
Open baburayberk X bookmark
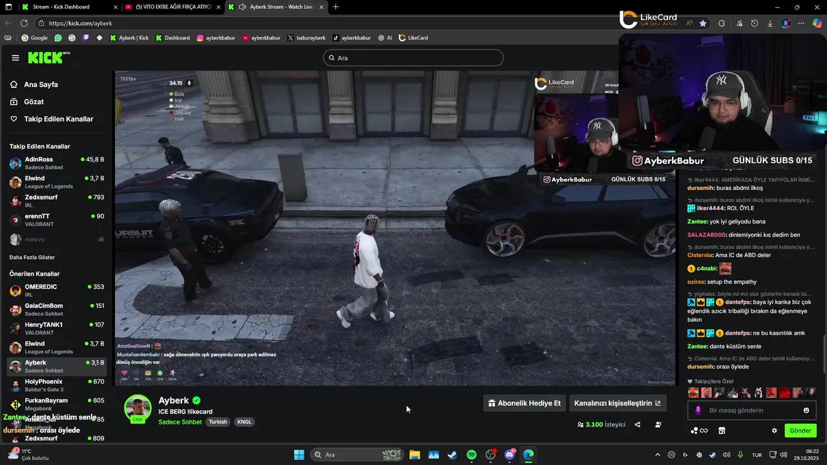tap(306, 38)
